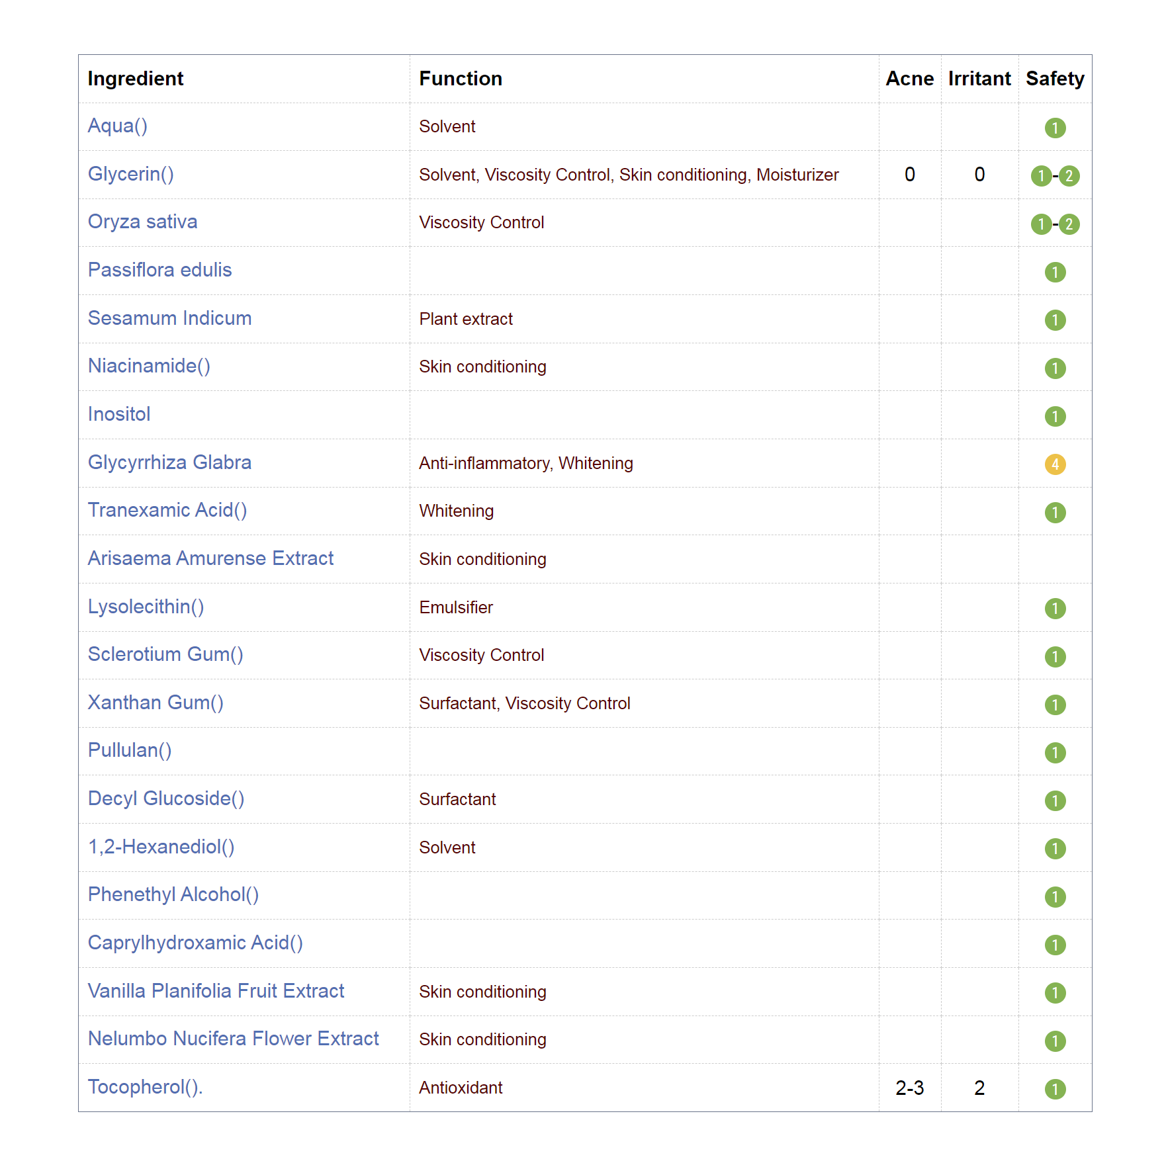This screenshot has width=1166, height=1165.
Task: Click the Phenethyl Alcohol() link
Action: [x=173, y=894]
